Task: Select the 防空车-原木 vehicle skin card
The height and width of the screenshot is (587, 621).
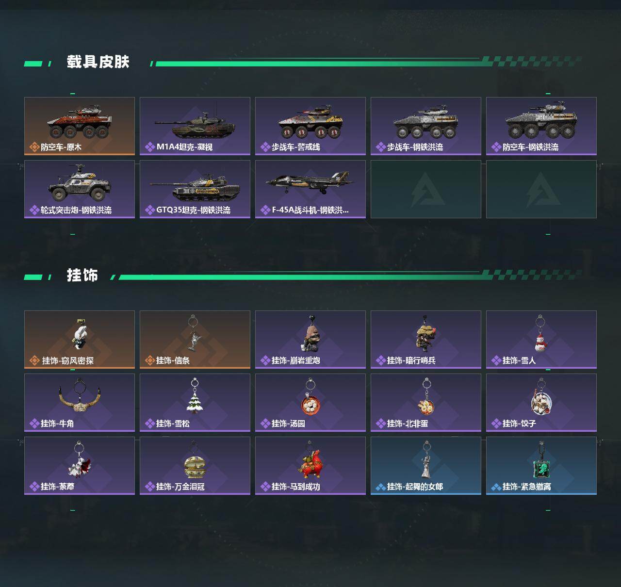Action: pyautogui.click(x=80, y=126)
